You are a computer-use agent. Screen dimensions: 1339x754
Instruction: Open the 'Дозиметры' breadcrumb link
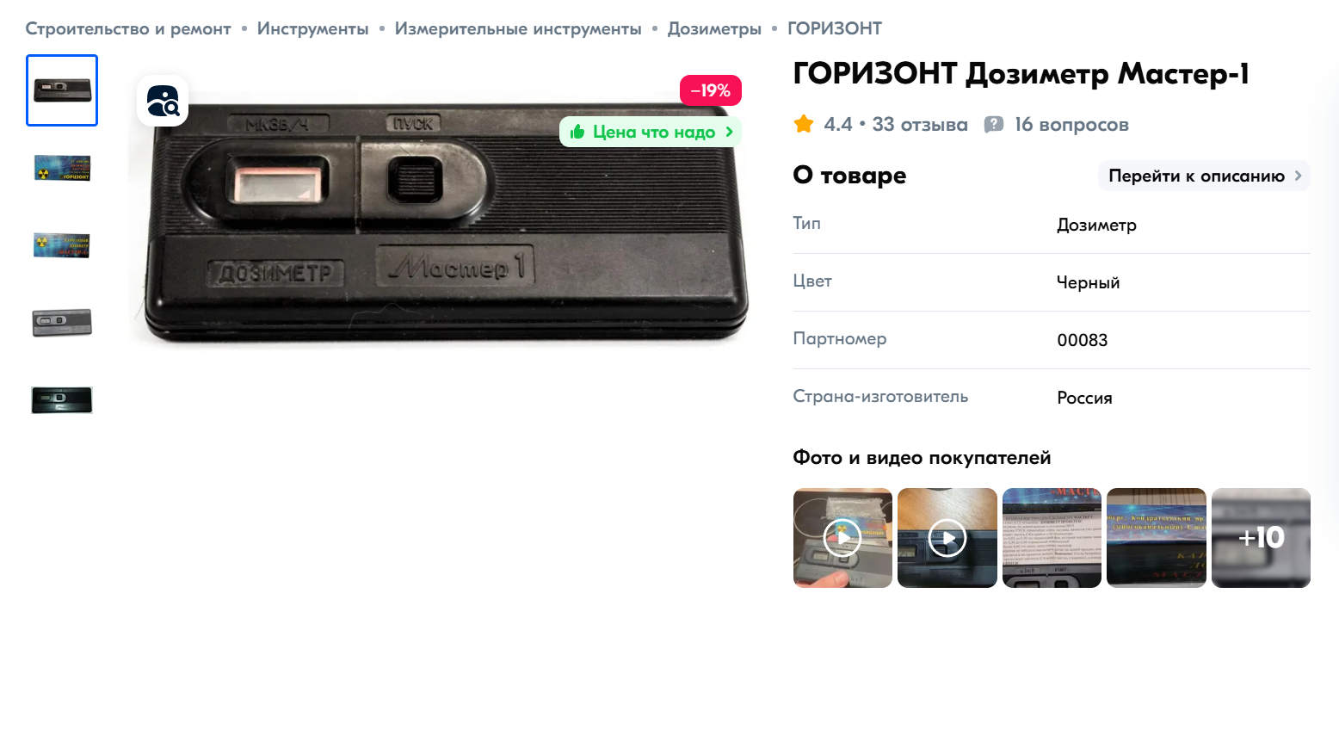(x=714, y=28)
